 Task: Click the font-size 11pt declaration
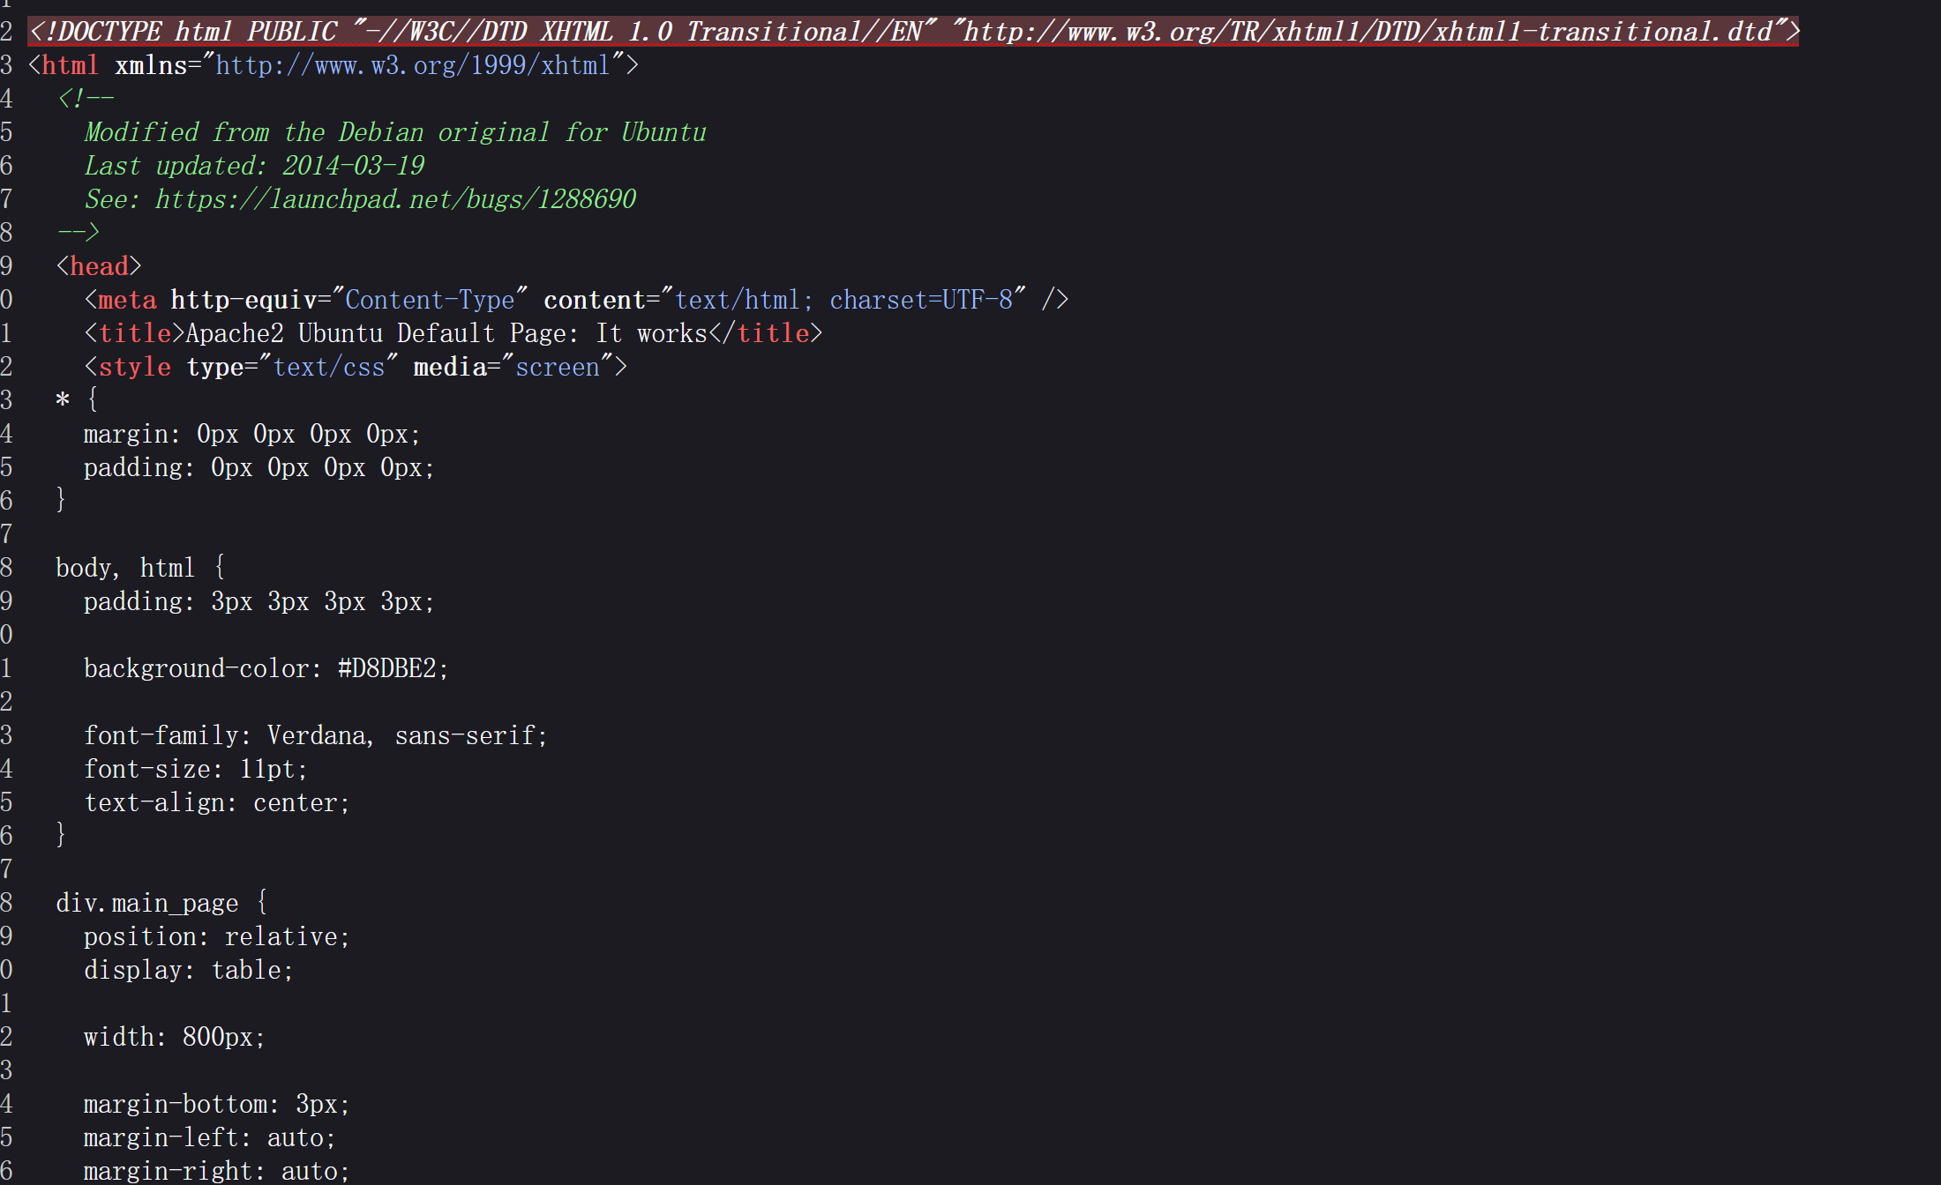(x=196, y=769)
